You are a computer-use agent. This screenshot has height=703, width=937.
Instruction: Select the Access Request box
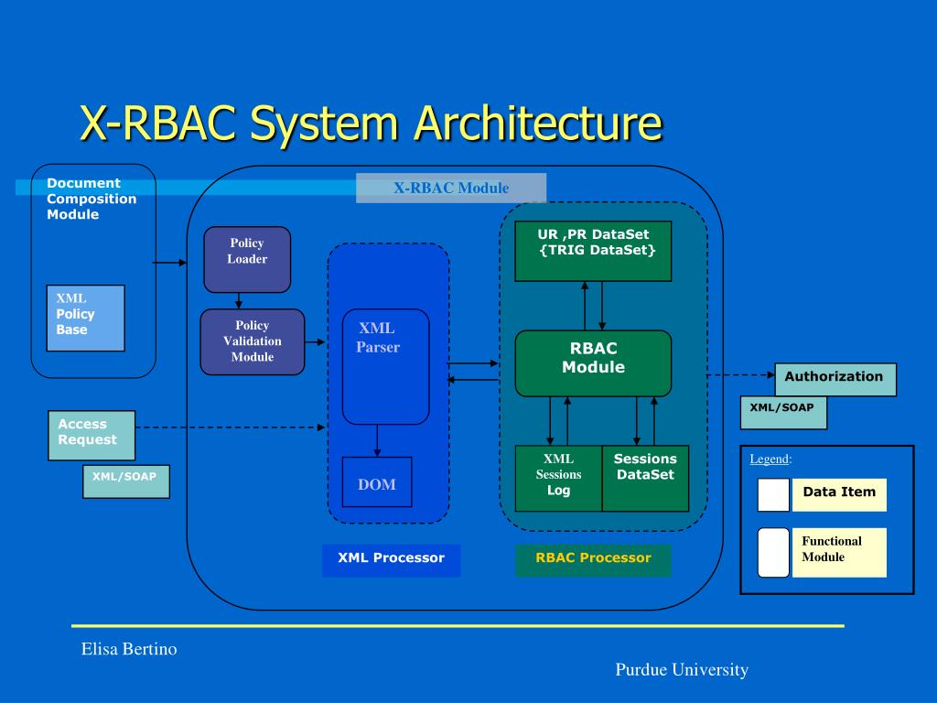click(92, 435)
